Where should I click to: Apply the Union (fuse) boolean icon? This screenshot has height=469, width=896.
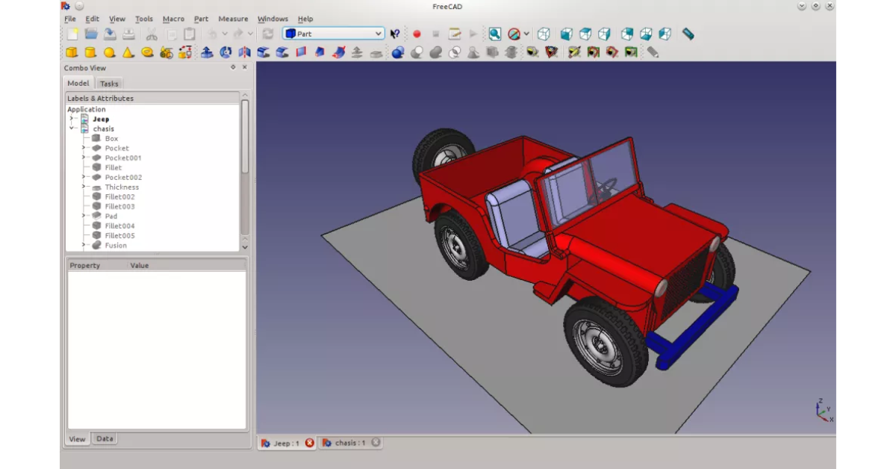click(435, 52)
